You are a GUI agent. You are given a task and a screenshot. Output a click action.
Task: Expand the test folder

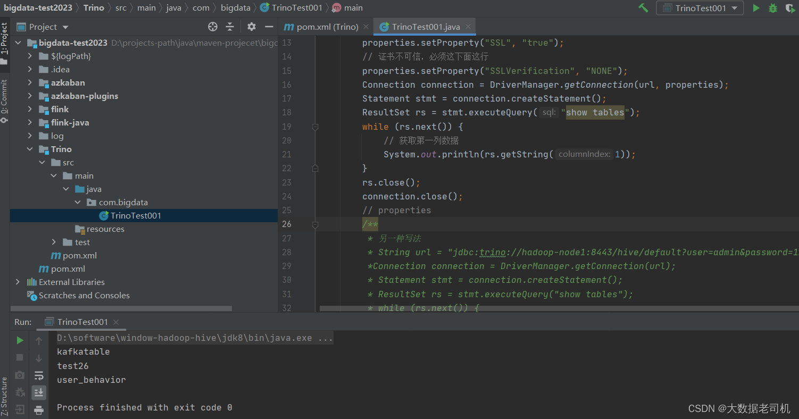pos(54,242)
